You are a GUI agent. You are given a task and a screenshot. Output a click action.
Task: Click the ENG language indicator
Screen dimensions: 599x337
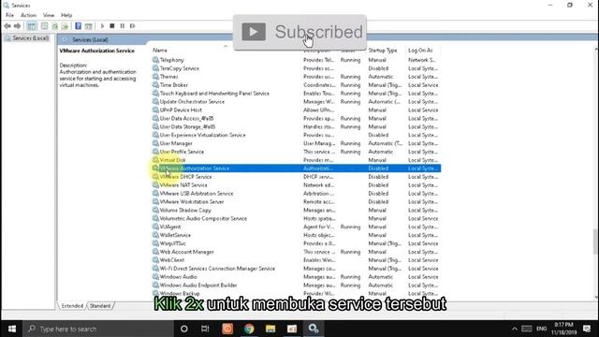(x=541, y=329)
